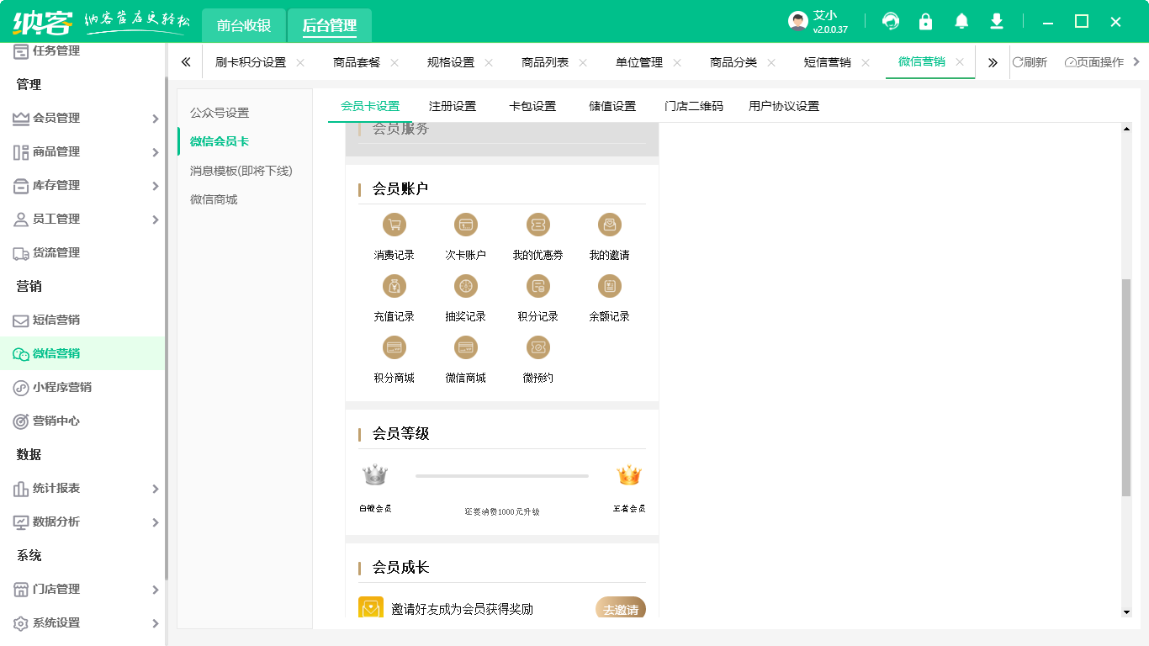This screenshot has width=1149, height=646.
Task: Click the member level upgrade progress bar
Action: tap(502, 475)
